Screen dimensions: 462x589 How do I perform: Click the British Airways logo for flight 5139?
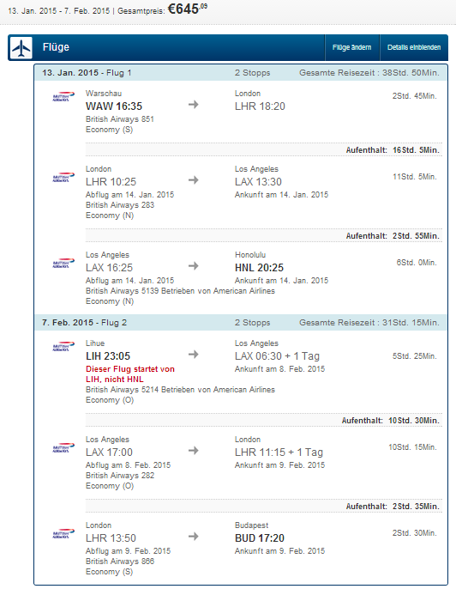63,264
